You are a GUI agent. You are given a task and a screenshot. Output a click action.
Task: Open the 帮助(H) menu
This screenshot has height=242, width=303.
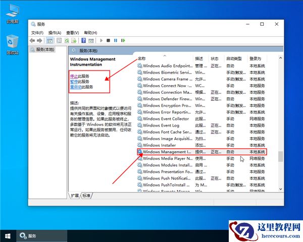tap(90, 33)
